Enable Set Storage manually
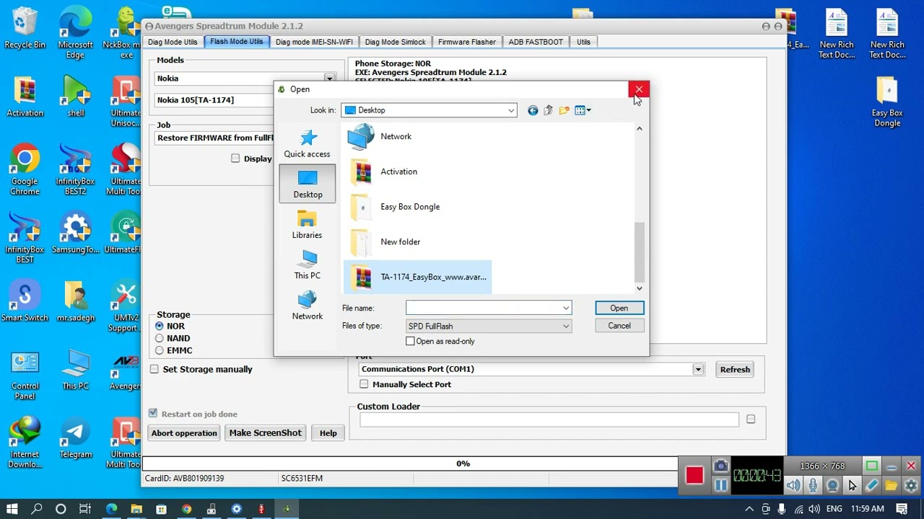 (154, 369)
